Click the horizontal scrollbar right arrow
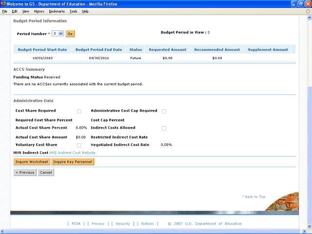 [x=304, y=232]
